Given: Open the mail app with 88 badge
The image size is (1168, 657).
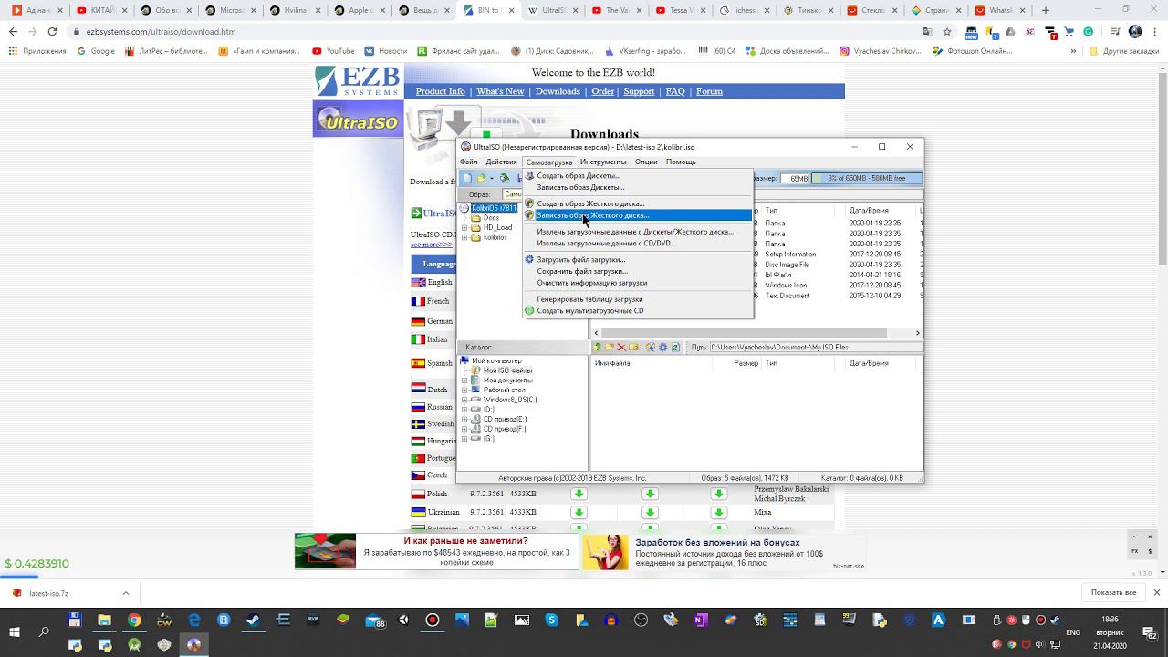Looking at the screenshot, I should [375, 621].
